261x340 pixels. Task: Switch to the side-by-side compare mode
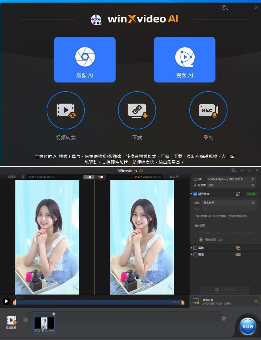tap(100, 177)
